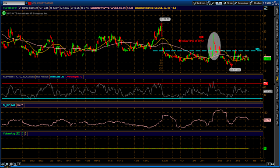Toggle the 4h timeframe button
Screen dimensions: 280x168
tap(219, 3)
